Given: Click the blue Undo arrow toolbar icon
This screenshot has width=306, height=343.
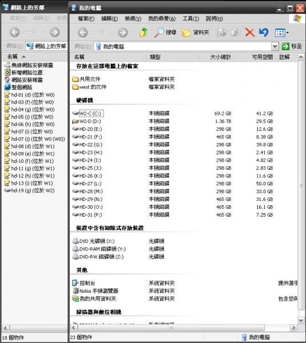Looking at the screenshot, I should (x=264, y=33).
